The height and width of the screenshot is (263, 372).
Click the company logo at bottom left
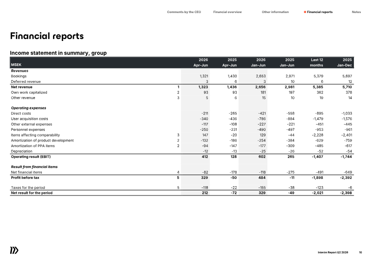pyautogui.click(x=14, y=250)
